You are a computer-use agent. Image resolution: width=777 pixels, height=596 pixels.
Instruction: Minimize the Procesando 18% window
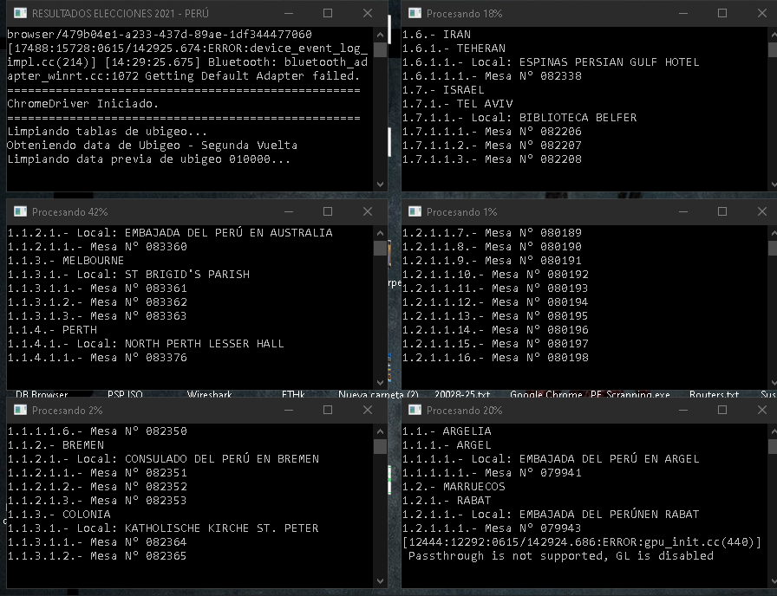click(x=682, y=13)
